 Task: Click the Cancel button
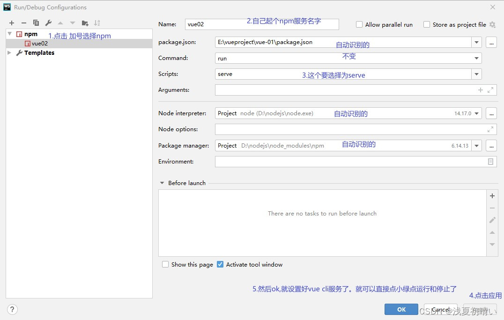[441, 309]
